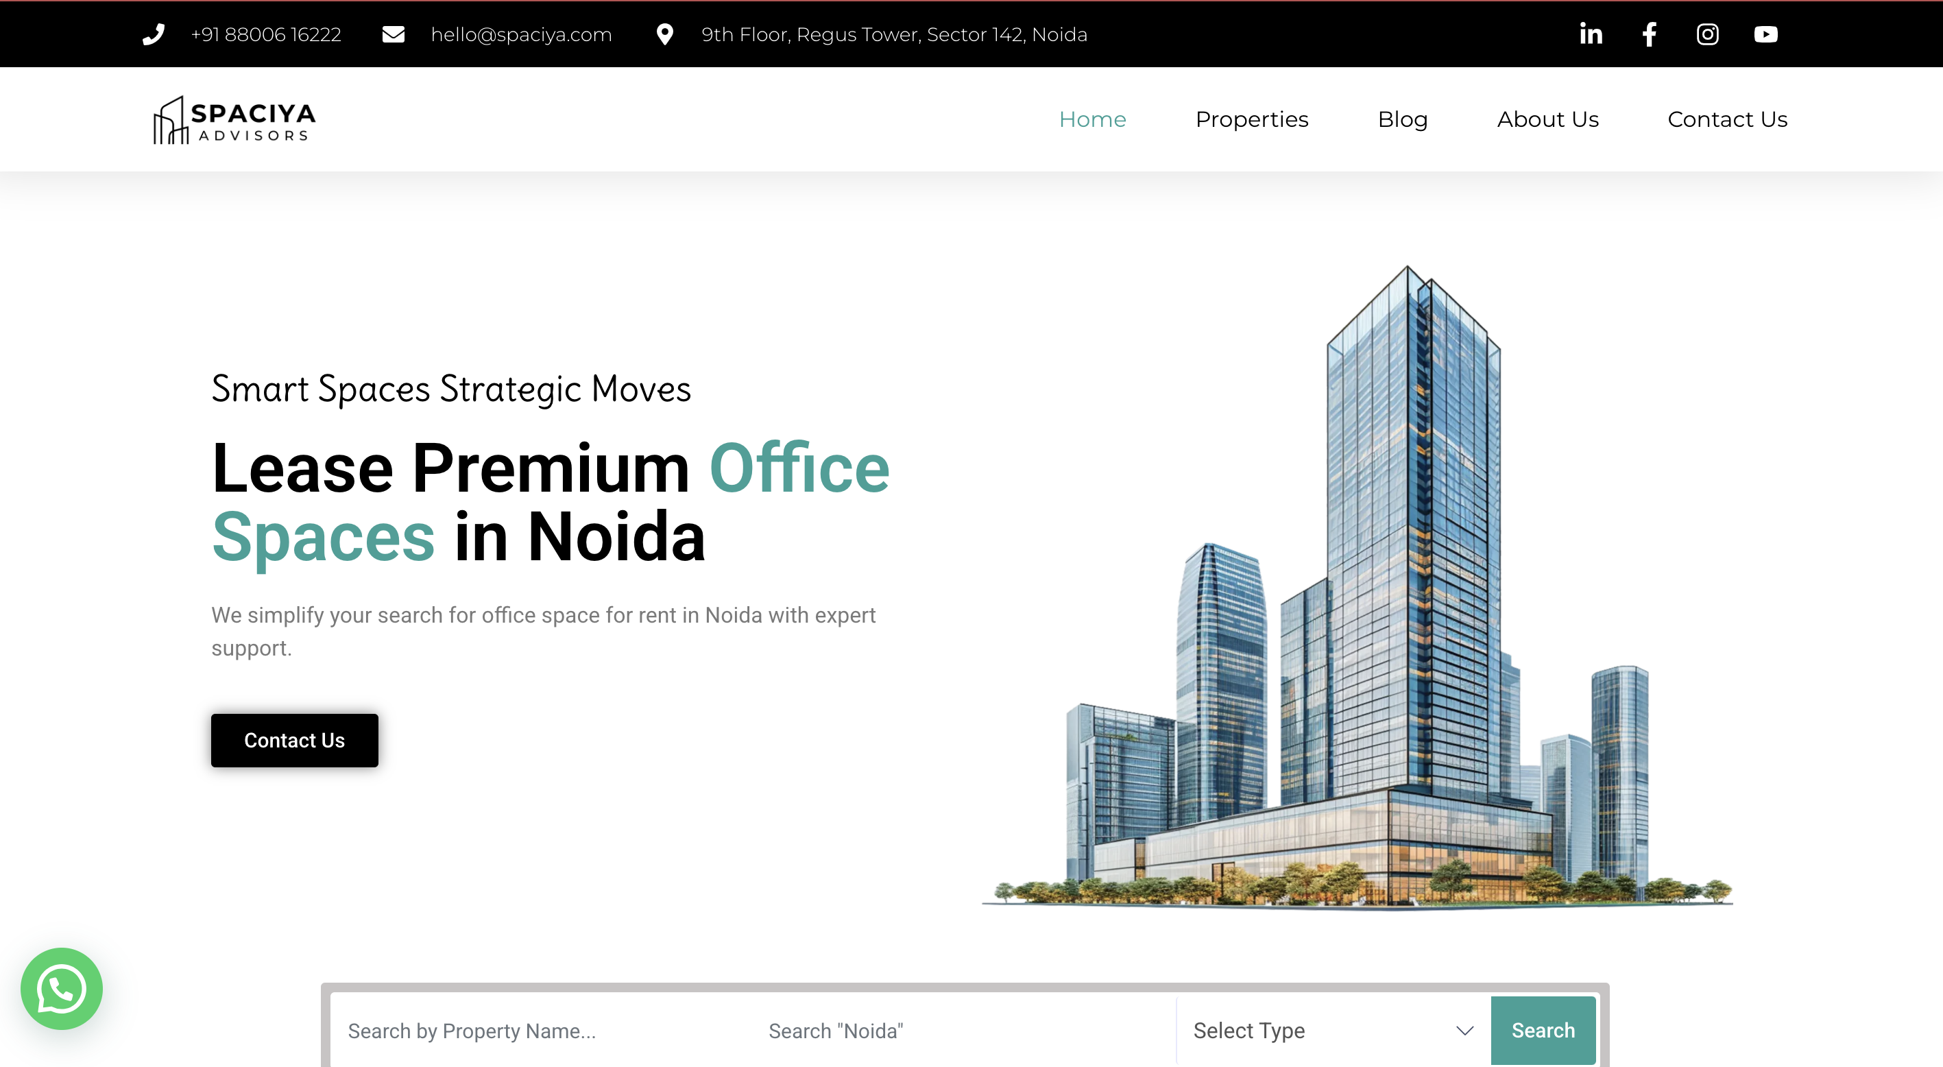Open the Facebook social icon

[1649, 34]
